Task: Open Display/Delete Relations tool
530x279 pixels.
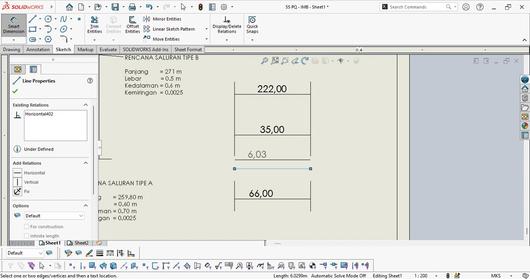Action: [x=227, y=25]
